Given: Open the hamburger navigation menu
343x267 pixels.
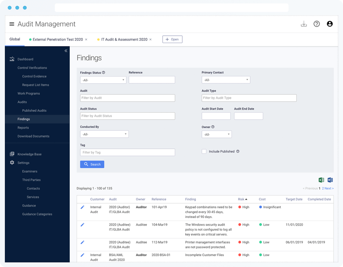Looking at the screenshot, I should tap(12, 24).
